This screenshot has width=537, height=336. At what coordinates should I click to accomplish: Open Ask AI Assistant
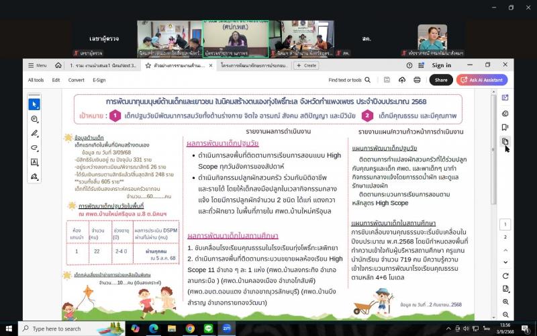482,80
